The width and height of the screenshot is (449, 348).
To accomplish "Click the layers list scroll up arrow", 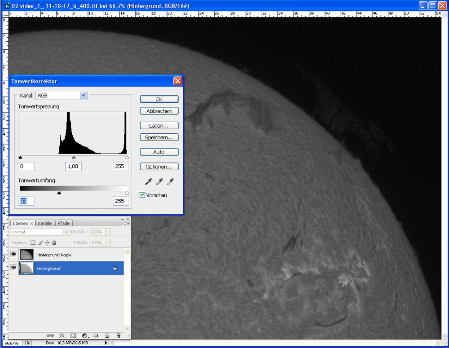I will 127,252.
